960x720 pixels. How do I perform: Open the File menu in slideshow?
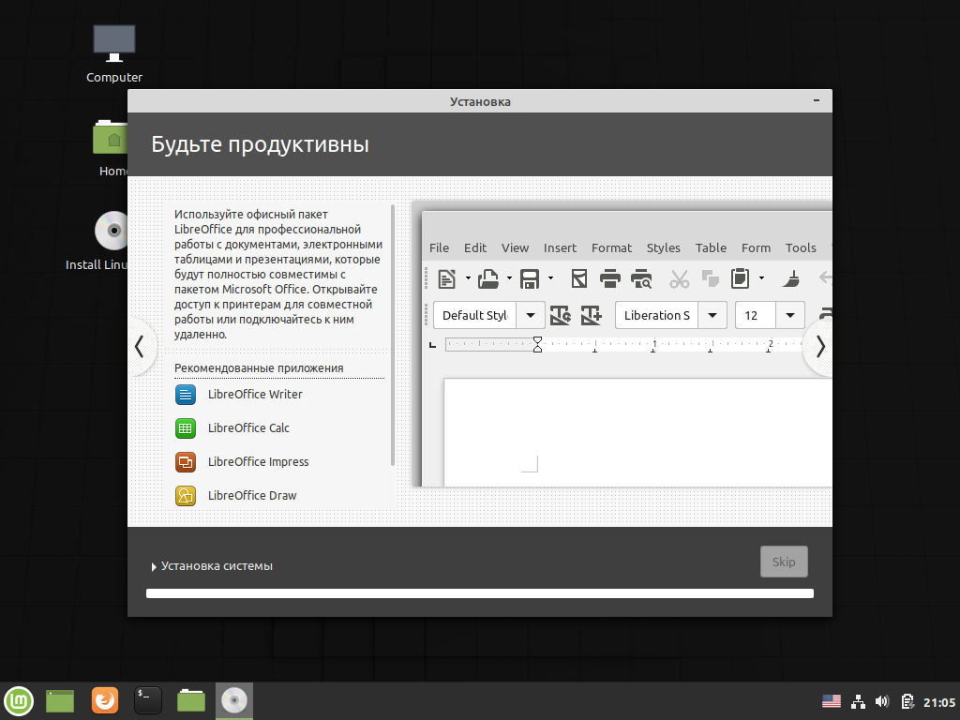click(x=439, y=247)
